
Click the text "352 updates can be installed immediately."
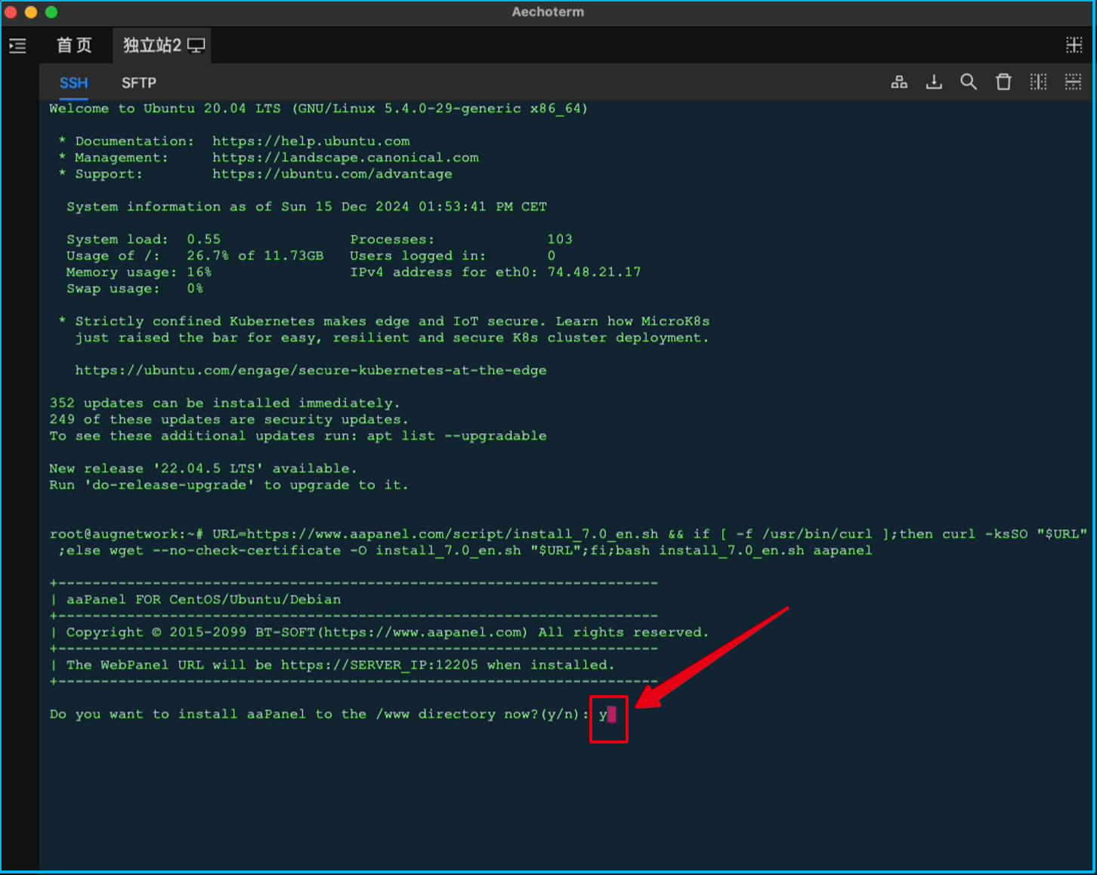click(224, 403)
